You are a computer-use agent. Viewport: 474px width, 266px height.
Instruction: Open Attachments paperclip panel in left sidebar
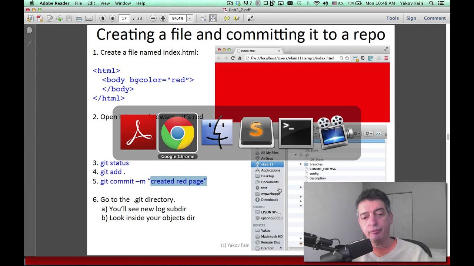click(x=30, y=43)
